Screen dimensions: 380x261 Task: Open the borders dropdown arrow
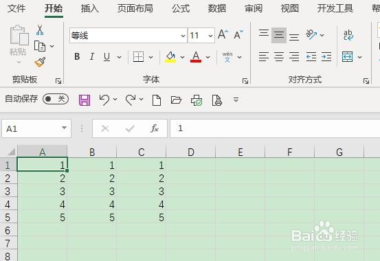coord(150,57)
